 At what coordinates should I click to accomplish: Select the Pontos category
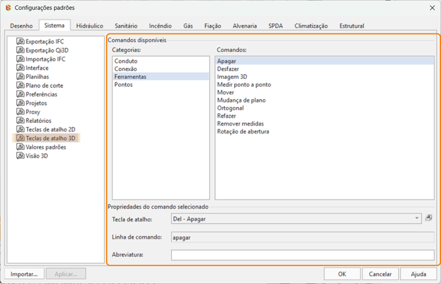click(161, 85)
